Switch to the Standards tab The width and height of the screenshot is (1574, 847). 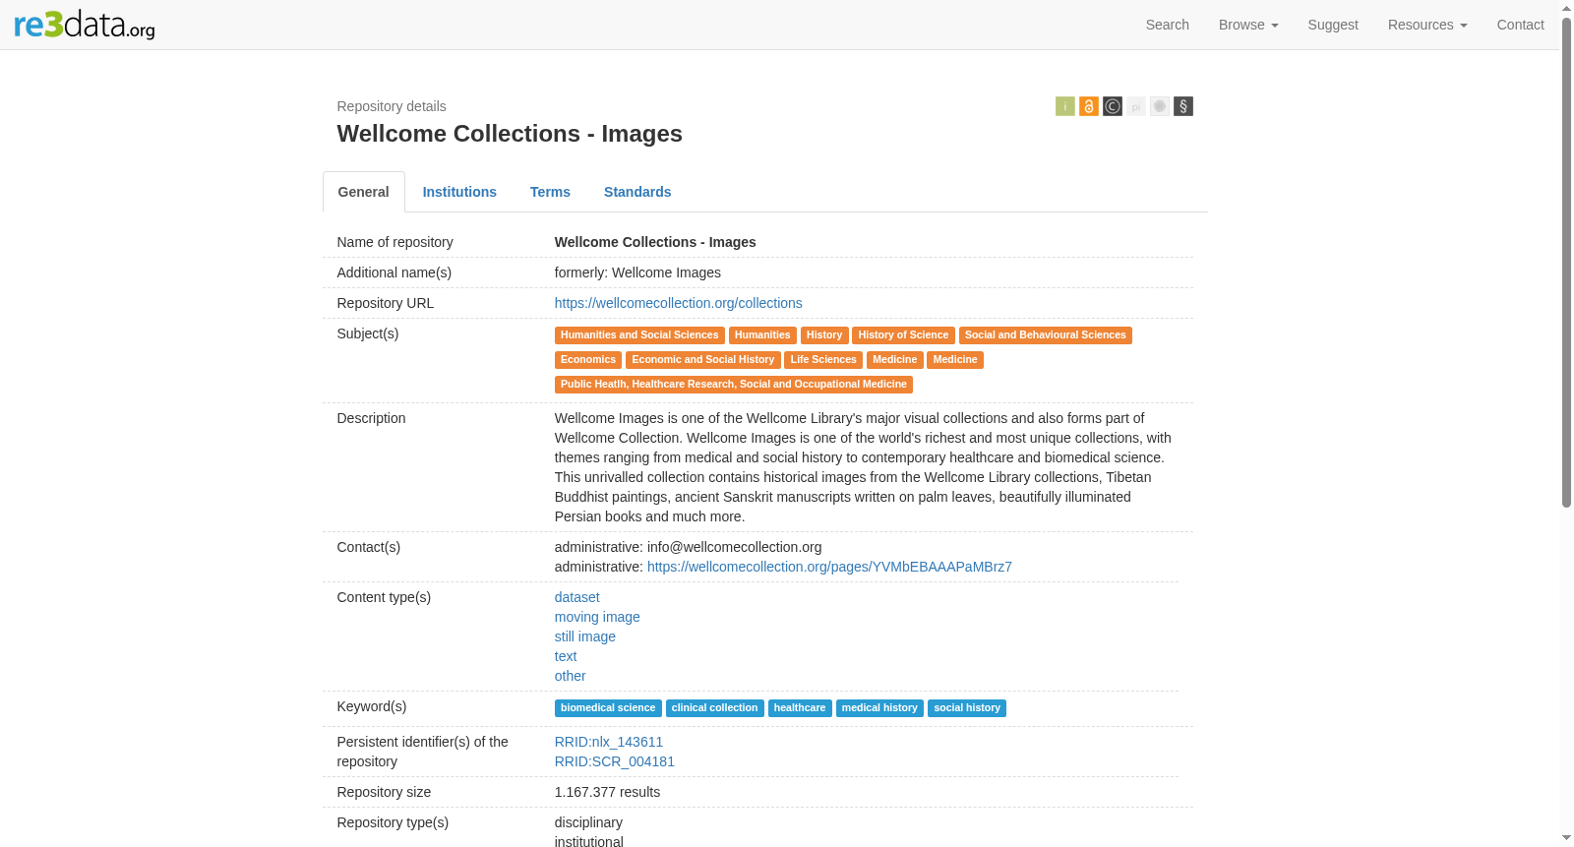[x=637, y=192]
